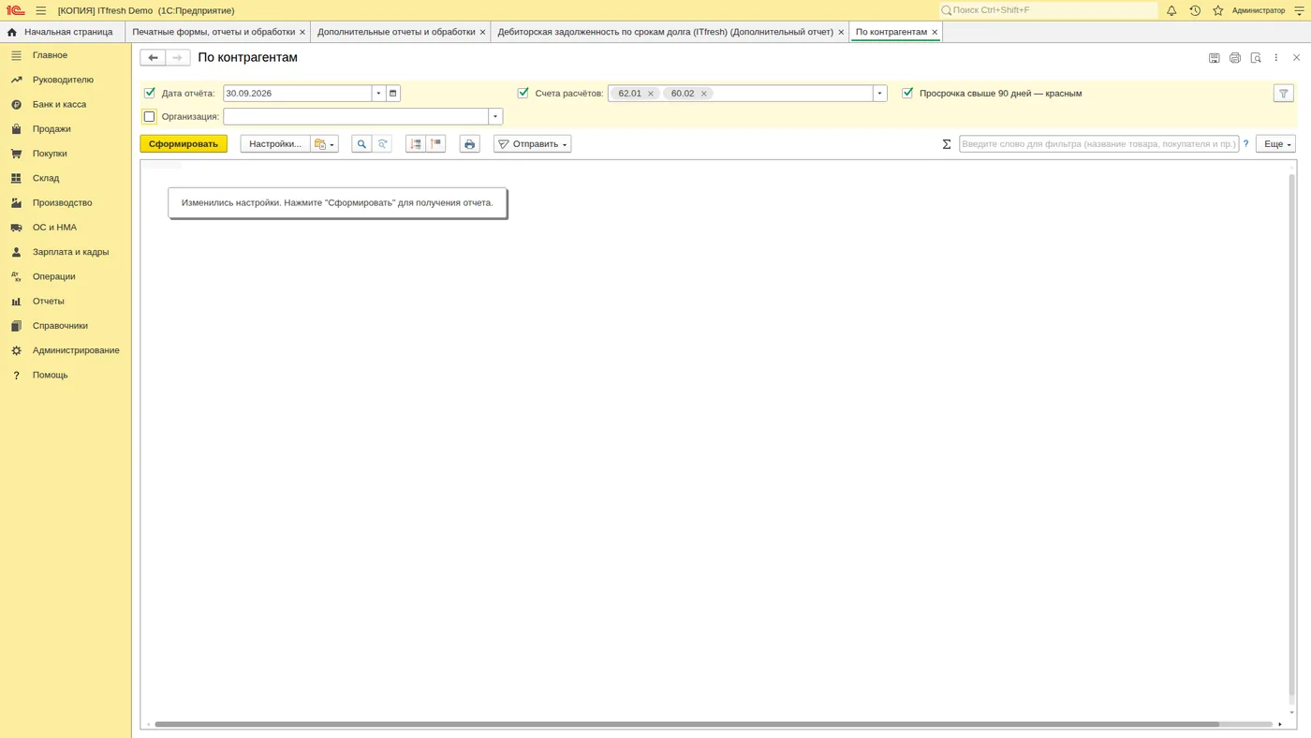Enable the Организация checkbox

coord(149,117)
